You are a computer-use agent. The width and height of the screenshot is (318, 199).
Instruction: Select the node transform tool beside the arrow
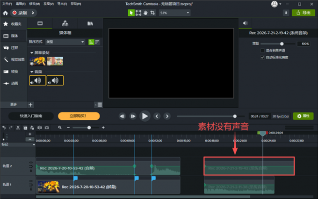(x=138, y=13)
